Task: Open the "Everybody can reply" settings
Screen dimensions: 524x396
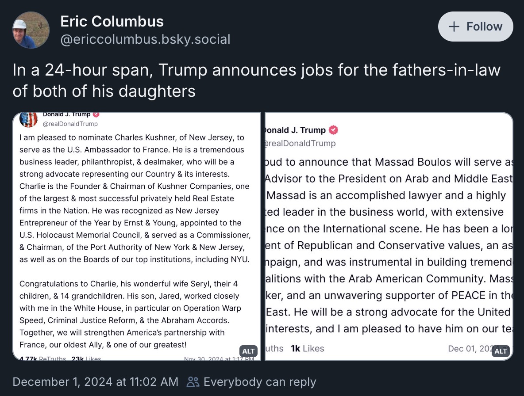Action: point(259,382)
